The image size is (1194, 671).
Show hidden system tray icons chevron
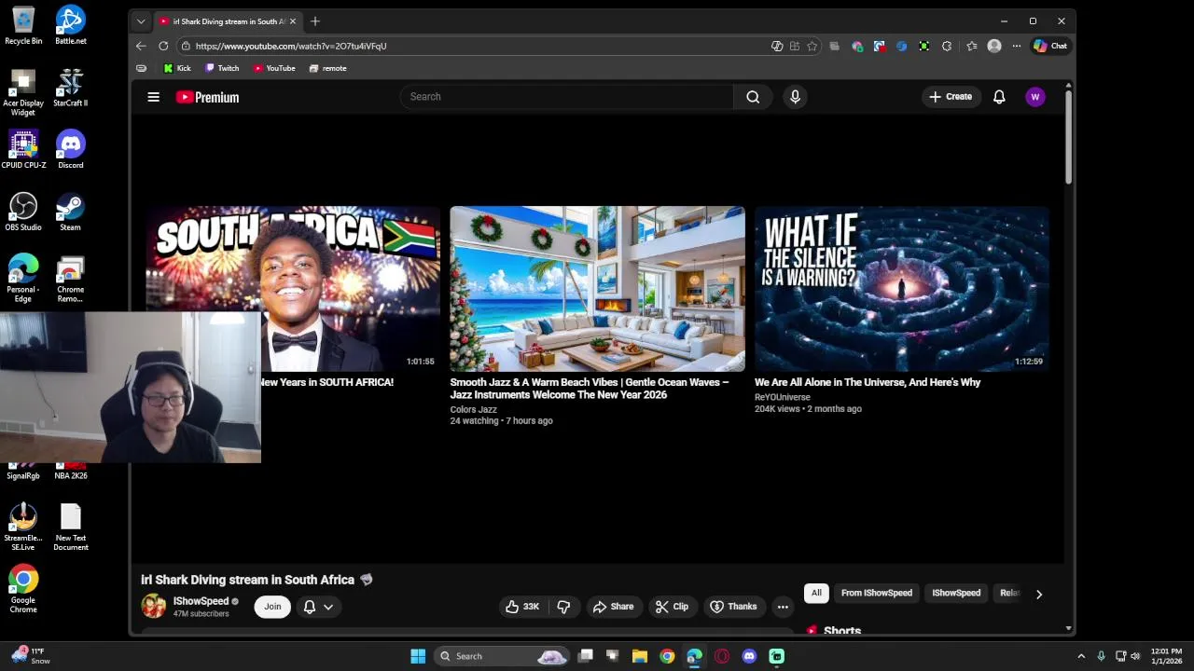(x=1081, y=656)
